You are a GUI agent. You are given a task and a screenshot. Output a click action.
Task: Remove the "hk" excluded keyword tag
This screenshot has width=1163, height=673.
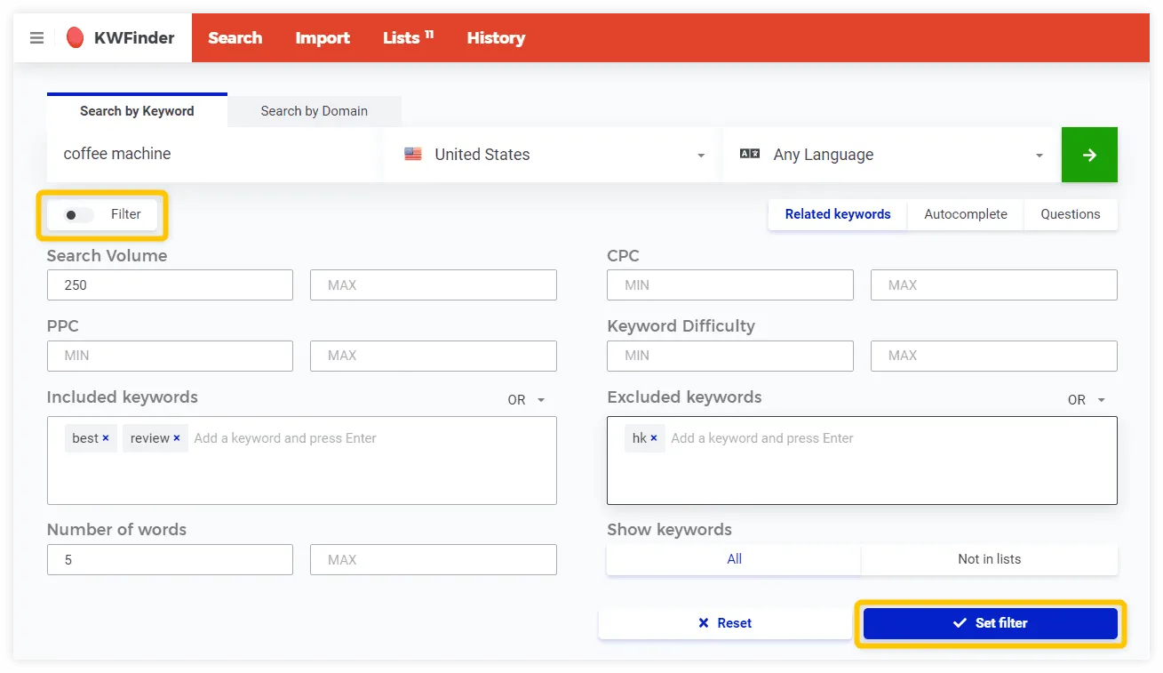[654, 438]
